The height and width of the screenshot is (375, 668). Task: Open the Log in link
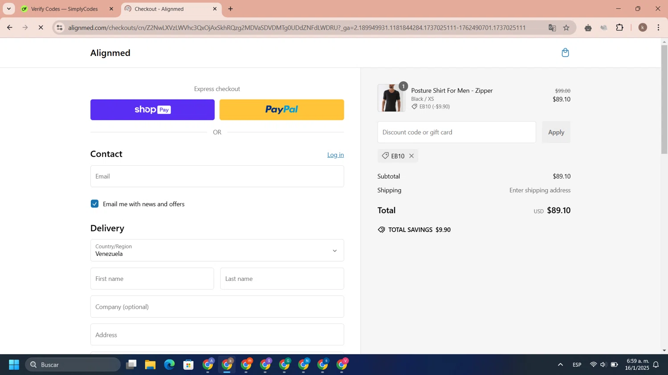[335, 155]
